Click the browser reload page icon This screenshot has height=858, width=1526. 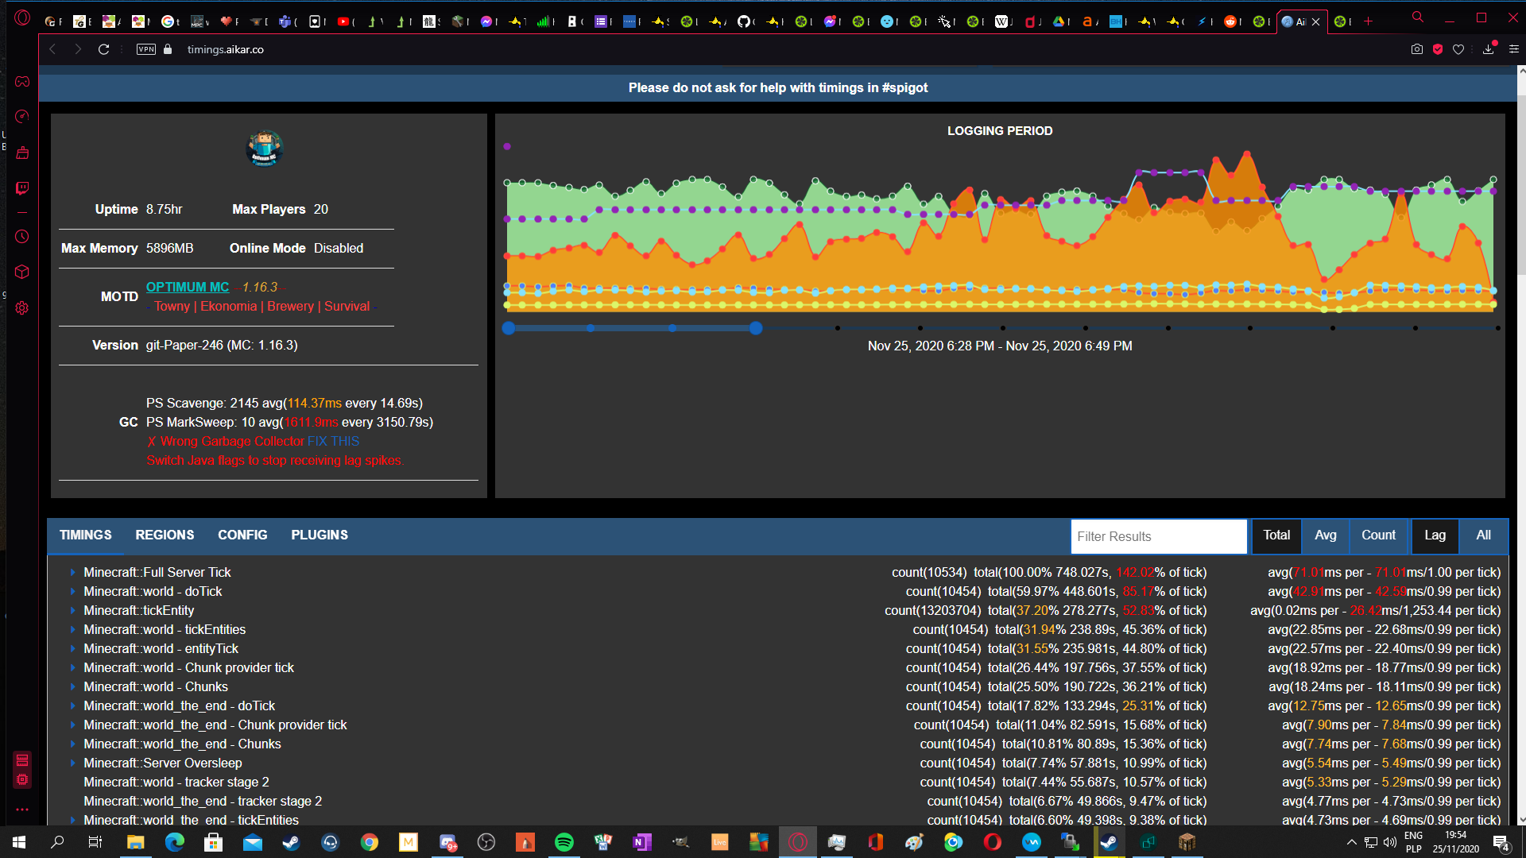click(x=103, y=49)
